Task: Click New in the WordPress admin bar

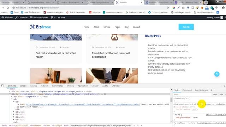Action: pyautogui.click(x=62, y=17)
